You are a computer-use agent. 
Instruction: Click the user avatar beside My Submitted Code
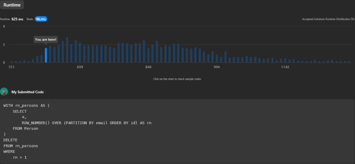click(x=4, y=92)
